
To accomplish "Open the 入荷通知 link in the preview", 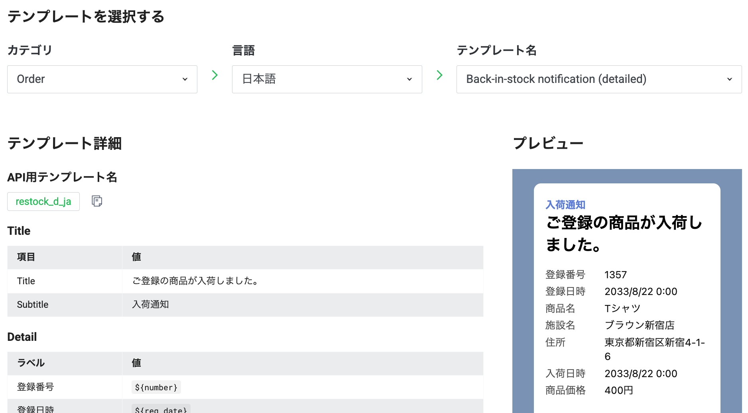I will point(565,204).
